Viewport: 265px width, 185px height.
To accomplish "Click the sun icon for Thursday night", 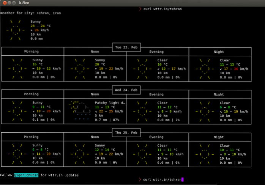I will [x=205, y=154].
